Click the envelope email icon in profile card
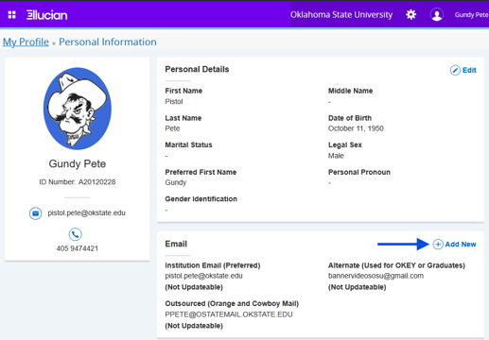The width and height of the screenshot is (489, 340). (36, 213)
